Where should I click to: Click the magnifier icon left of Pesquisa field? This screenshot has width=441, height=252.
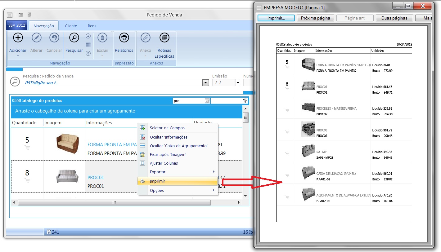coord(15,82)
